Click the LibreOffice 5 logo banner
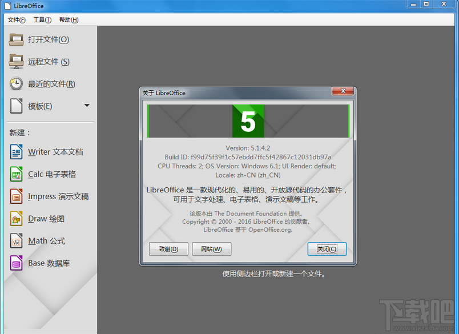This screenshot has width=459, height=334. point(248,120)
